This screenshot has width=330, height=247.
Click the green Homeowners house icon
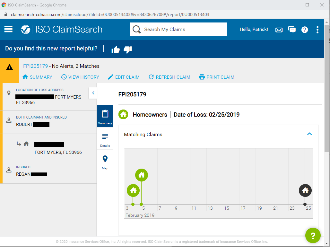pyautogui.click(x=123, y=115)
